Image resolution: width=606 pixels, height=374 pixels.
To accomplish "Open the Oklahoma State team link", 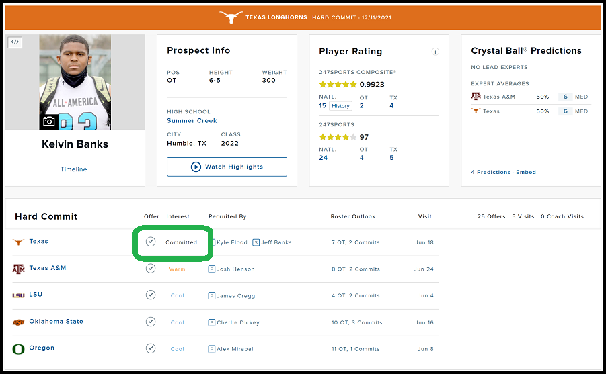I will (x=56, y=321).
